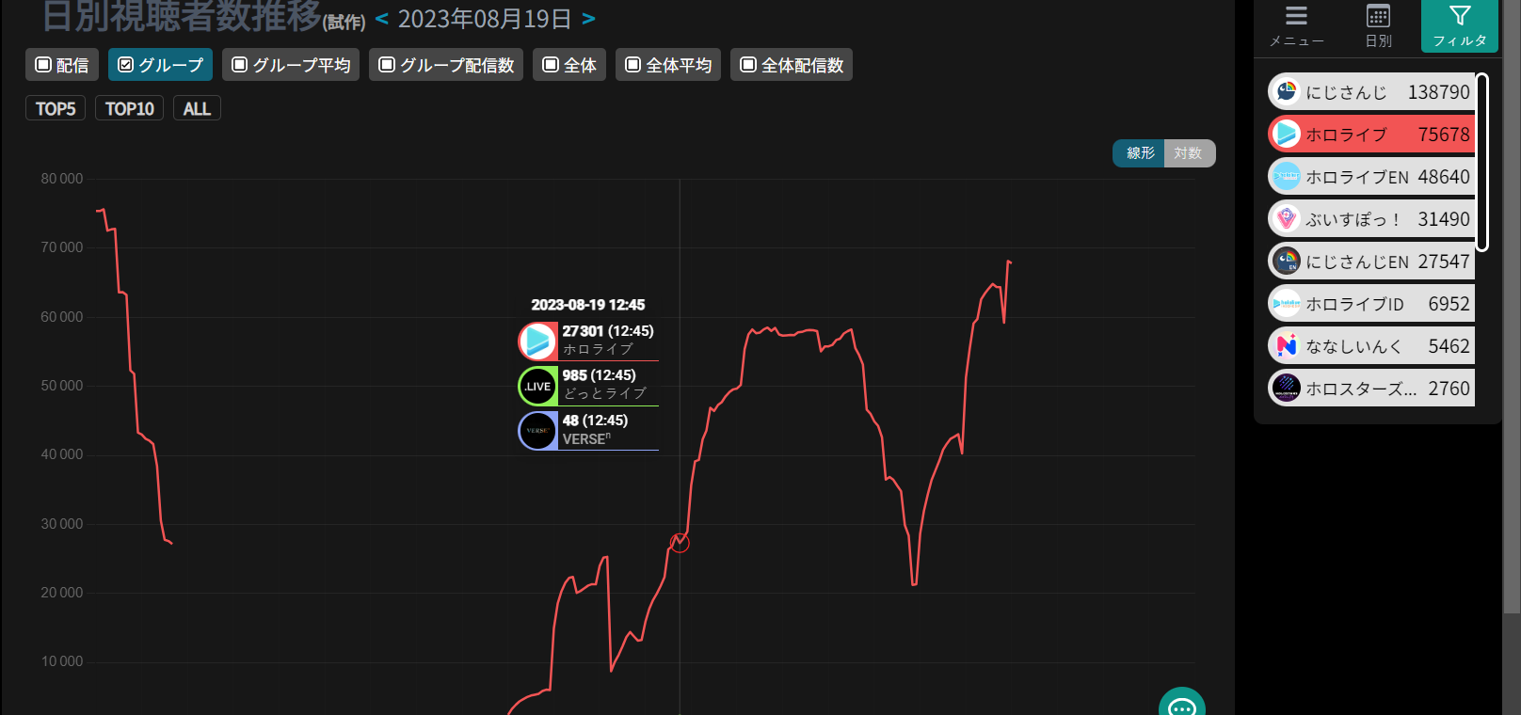
Task: Click the にじさんじEN logo icon
Action: point(1287,262)
